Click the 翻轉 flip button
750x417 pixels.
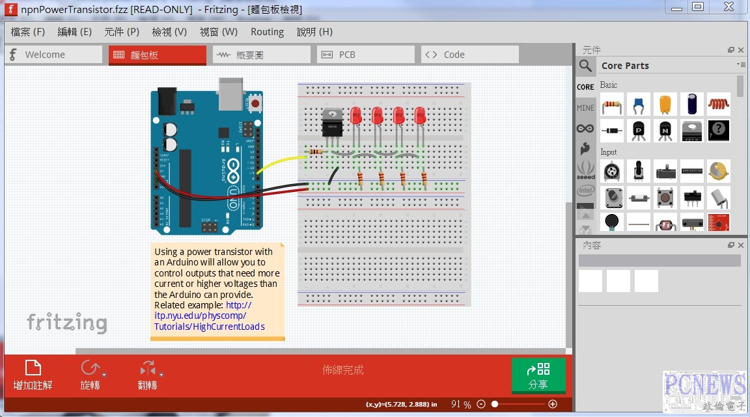coord(147,375)
